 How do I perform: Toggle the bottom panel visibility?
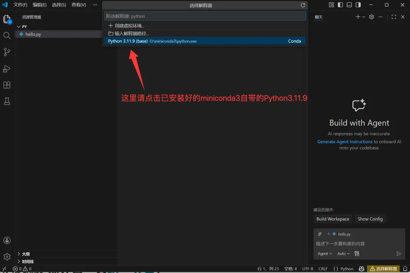click(349, 5)
